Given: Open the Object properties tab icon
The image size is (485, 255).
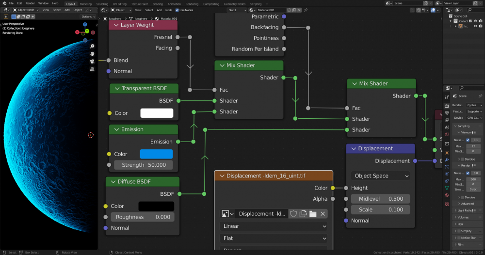Looking at the screenshot, I should (x=447, y=152).
